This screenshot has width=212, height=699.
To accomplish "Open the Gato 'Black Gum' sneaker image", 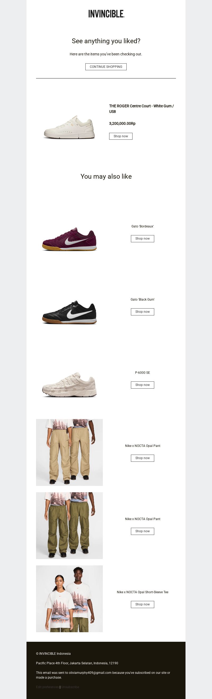I will [x=69, y=312].
